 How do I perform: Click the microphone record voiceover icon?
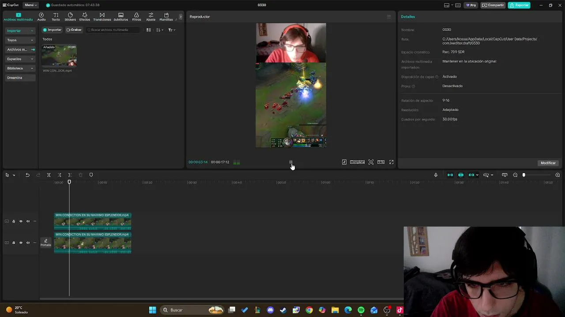click(x=436, y=175)
